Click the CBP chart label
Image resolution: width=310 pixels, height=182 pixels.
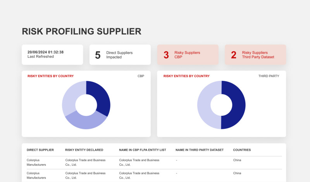[x=141, y=76]
